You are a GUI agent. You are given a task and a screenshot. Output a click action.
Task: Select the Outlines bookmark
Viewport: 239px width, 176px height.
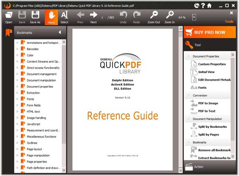pos(32,143)
